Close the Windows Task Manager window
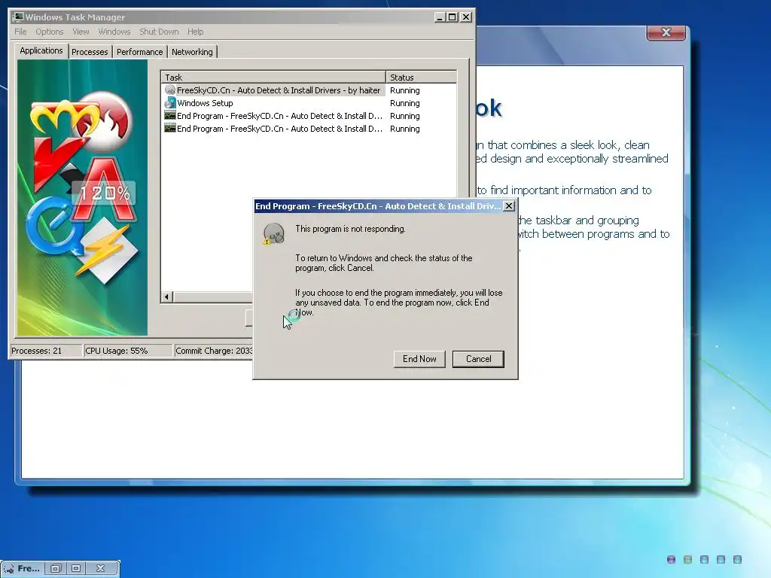 pyautogui.click(x=466, y=17)
